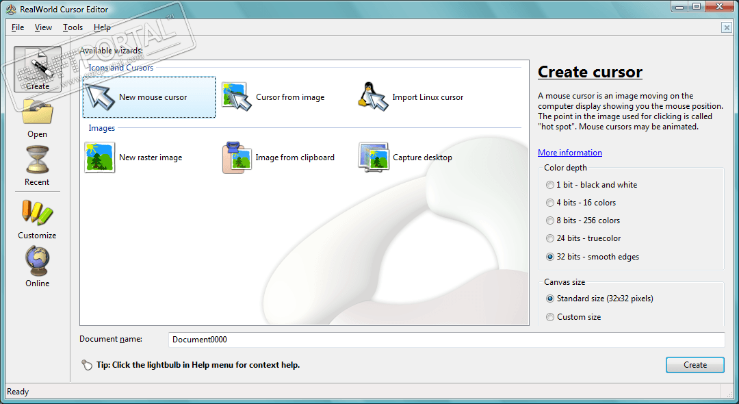Close the document panel with small X

click(x=726, y=28)
